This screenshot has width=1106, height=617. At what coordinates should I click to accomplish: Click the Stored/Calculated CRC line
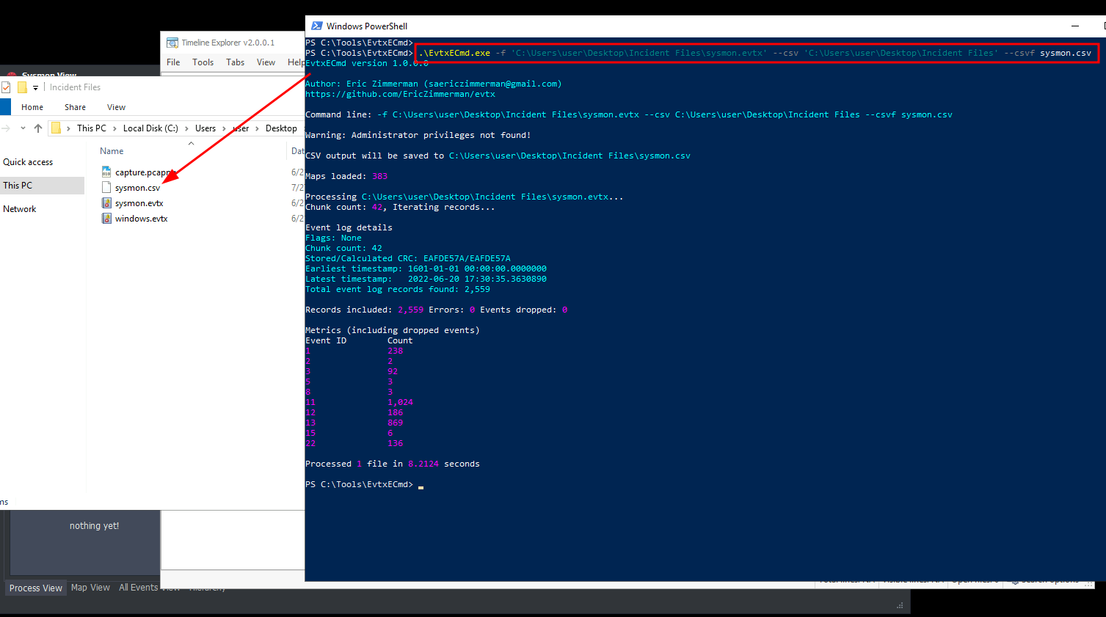408,258
